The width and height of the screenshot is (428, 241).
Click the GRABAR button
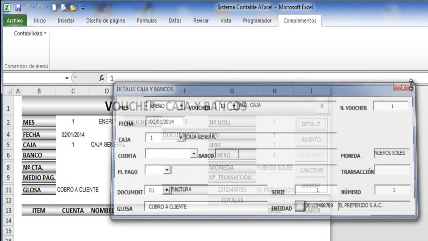coord(311,185)
